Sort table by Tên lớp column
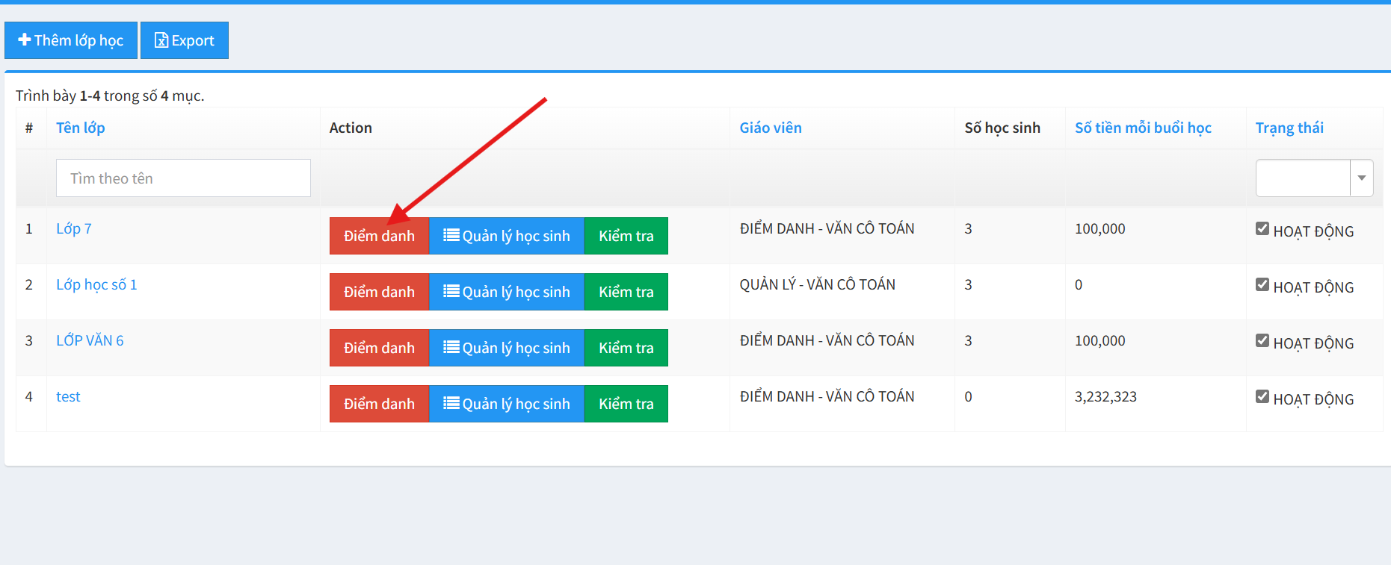1391x565 pixels. tap(81, 128)
